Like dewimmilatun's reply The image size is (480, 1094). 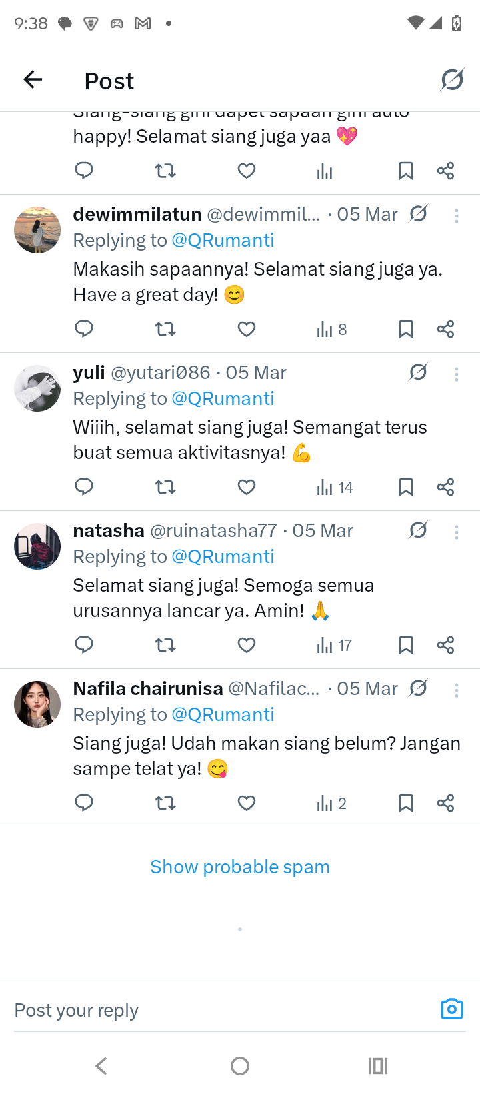247,329
